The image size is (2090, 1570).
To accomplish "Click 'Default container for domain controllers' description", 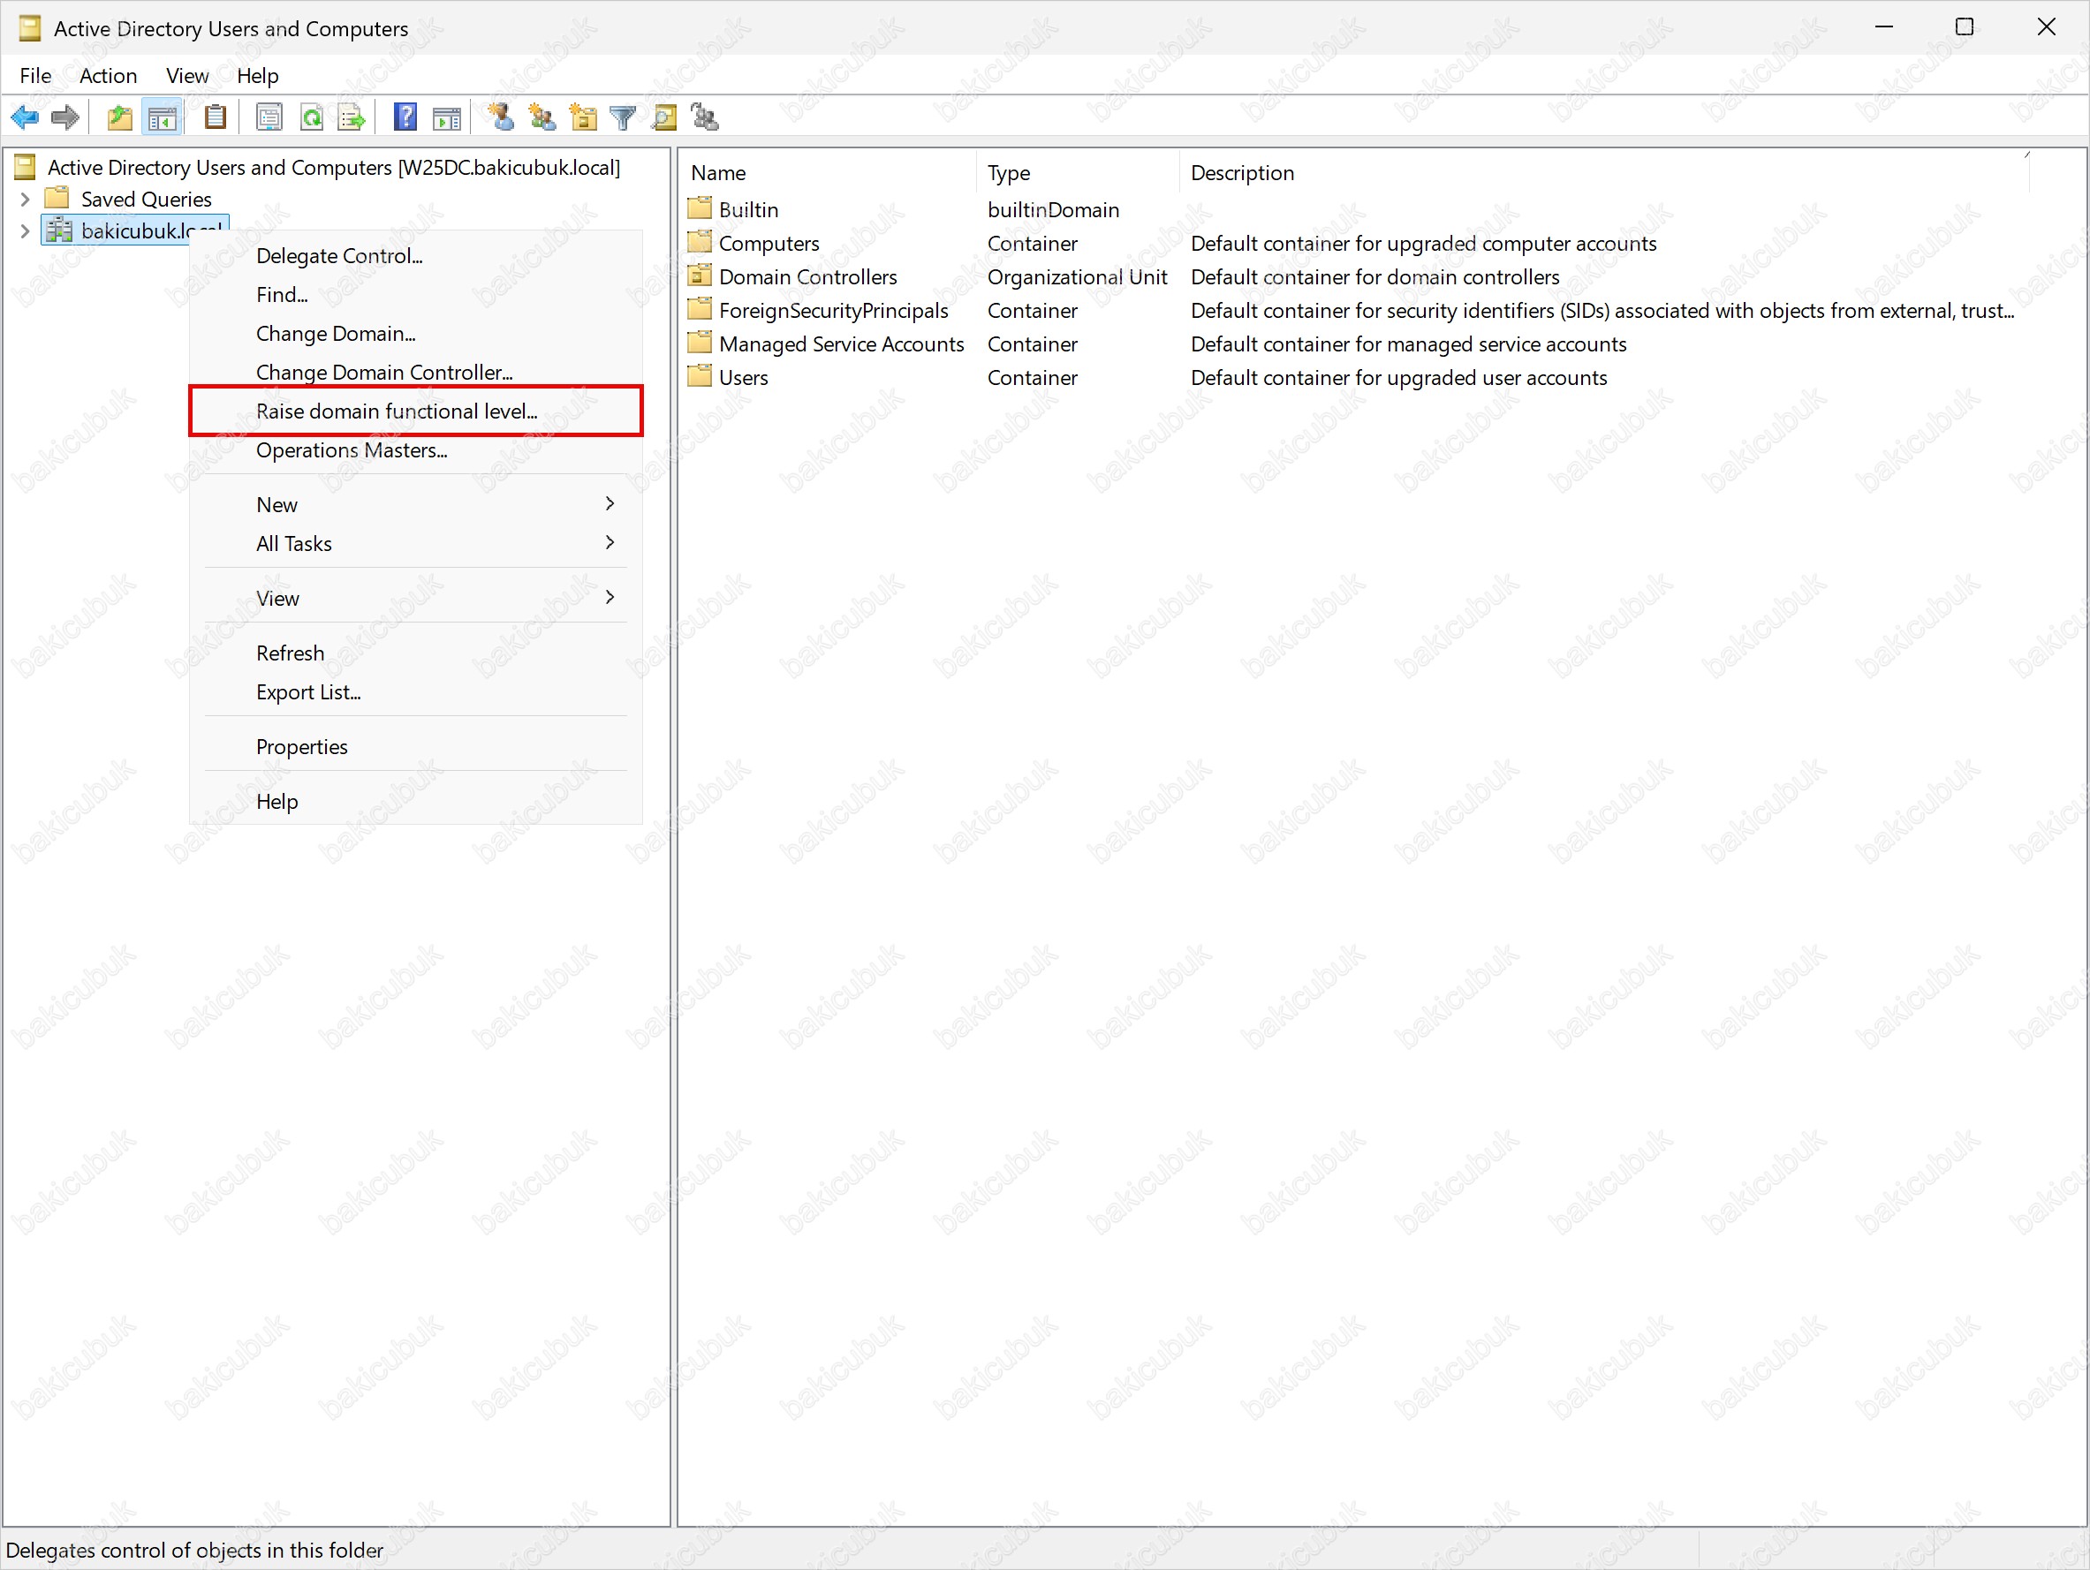I will point(1374,276).
